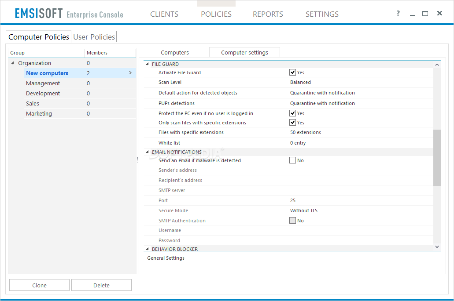
Task: Click the settings vertical scrollbar thumb
Action: click(x=437, y=157)
